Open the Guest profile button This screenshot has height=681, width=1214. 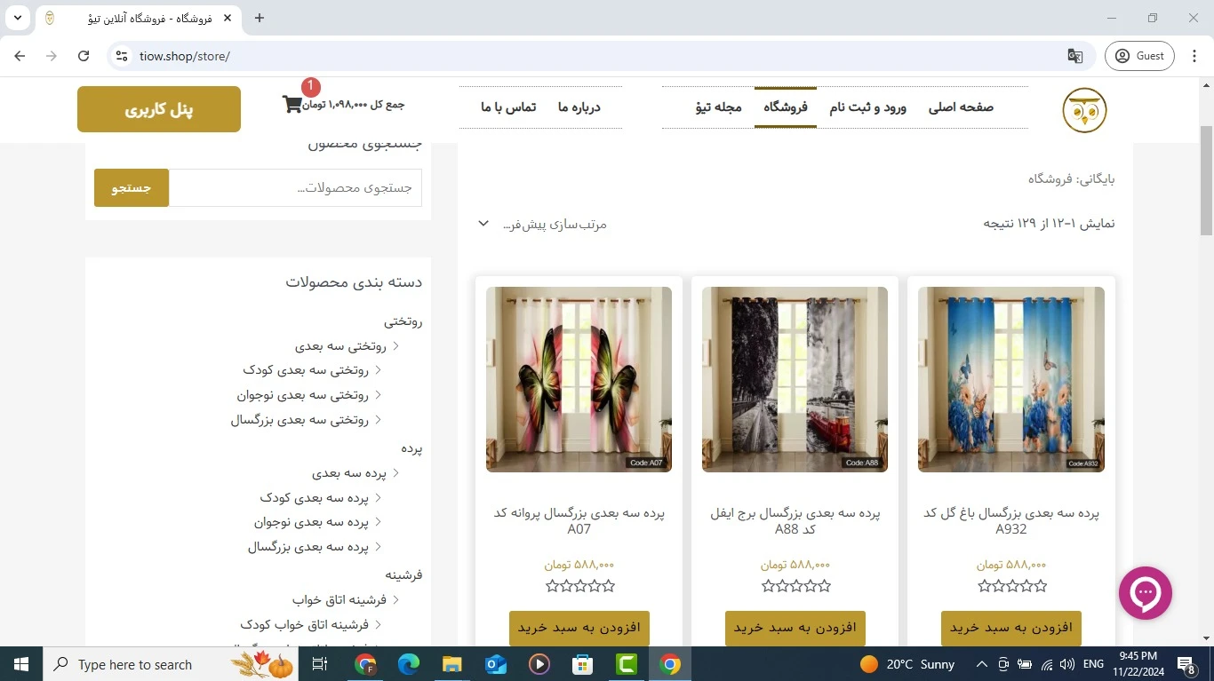(1139, 56)
